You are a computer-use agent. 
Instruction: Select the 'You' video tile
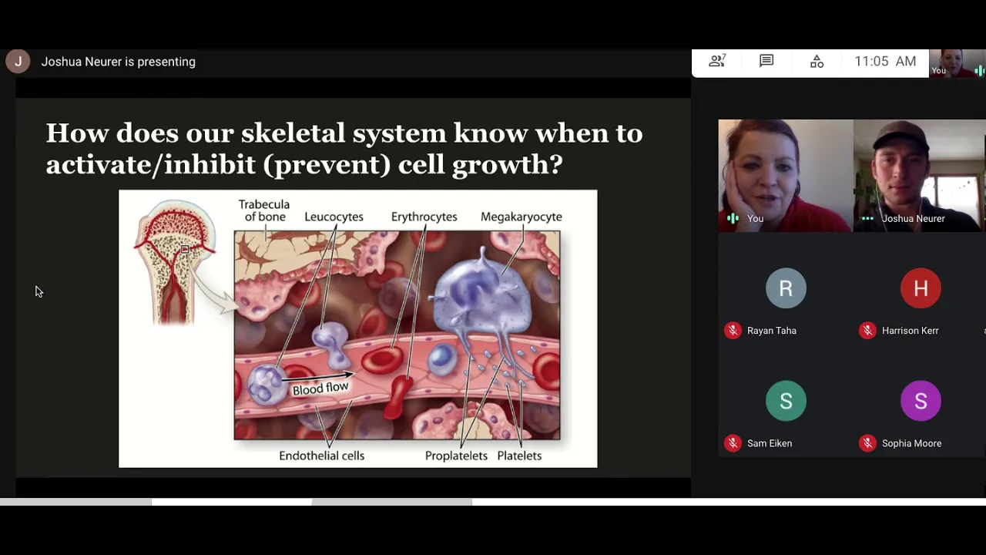coord(786,176)
